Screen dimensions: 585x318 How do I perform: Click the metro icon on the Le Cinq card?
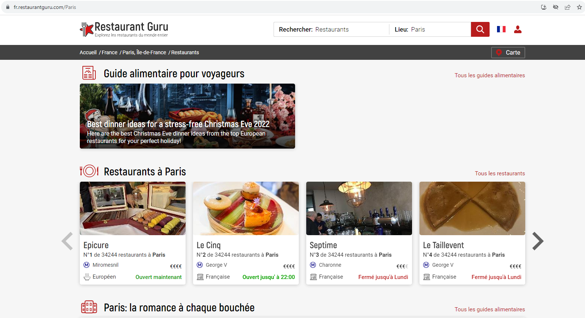[200, 265]
